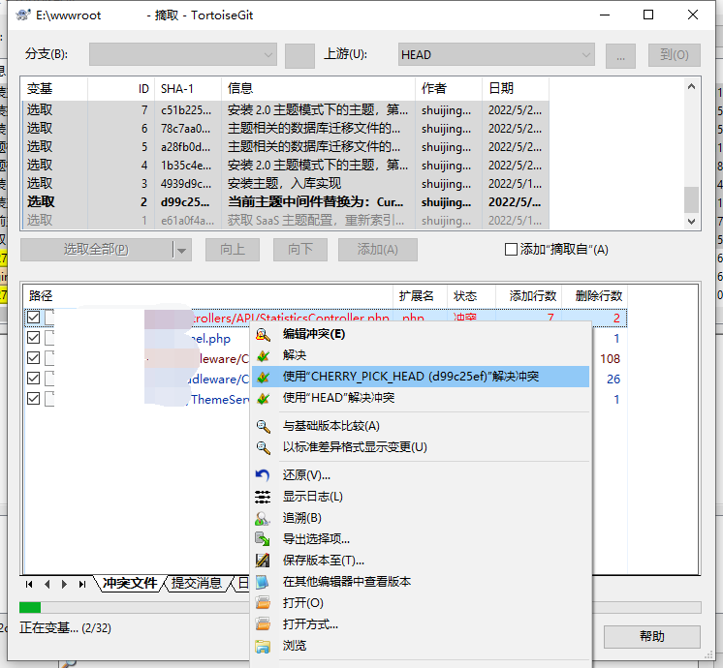Click the blank button beside 分支 combo box
Image resolution: width=723 pixels, height=668 pixels.
tap(299, 56)
